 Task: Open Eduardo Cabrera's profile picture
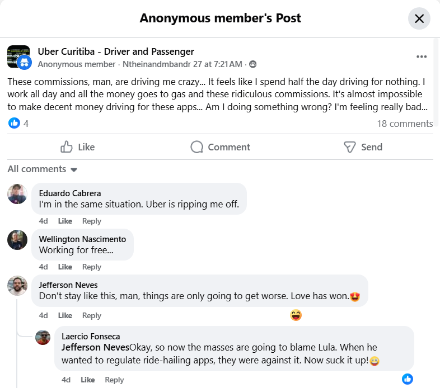[17, 194]
